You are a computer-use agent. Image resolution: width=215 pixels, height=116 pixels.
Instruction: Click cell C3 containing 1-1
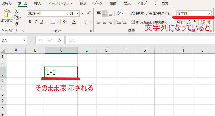click(61, 72)
